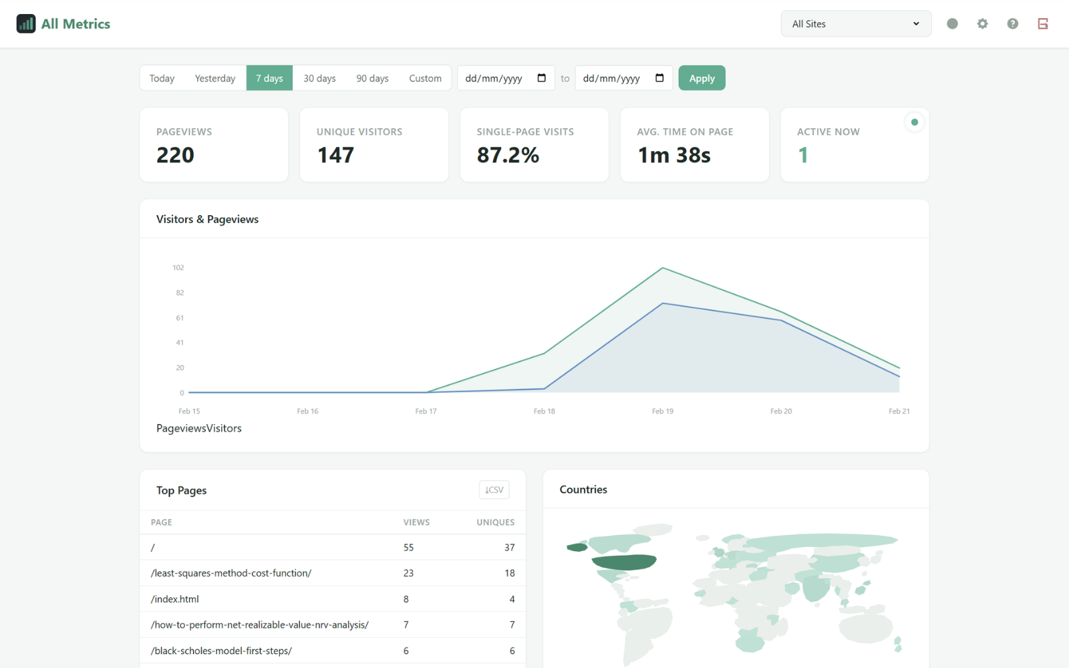Select the /how-to-perform-net-realizable-value-nrv-analysis/ row
The height and width of the screenshot is (668, 1069).
click(333, 625)
